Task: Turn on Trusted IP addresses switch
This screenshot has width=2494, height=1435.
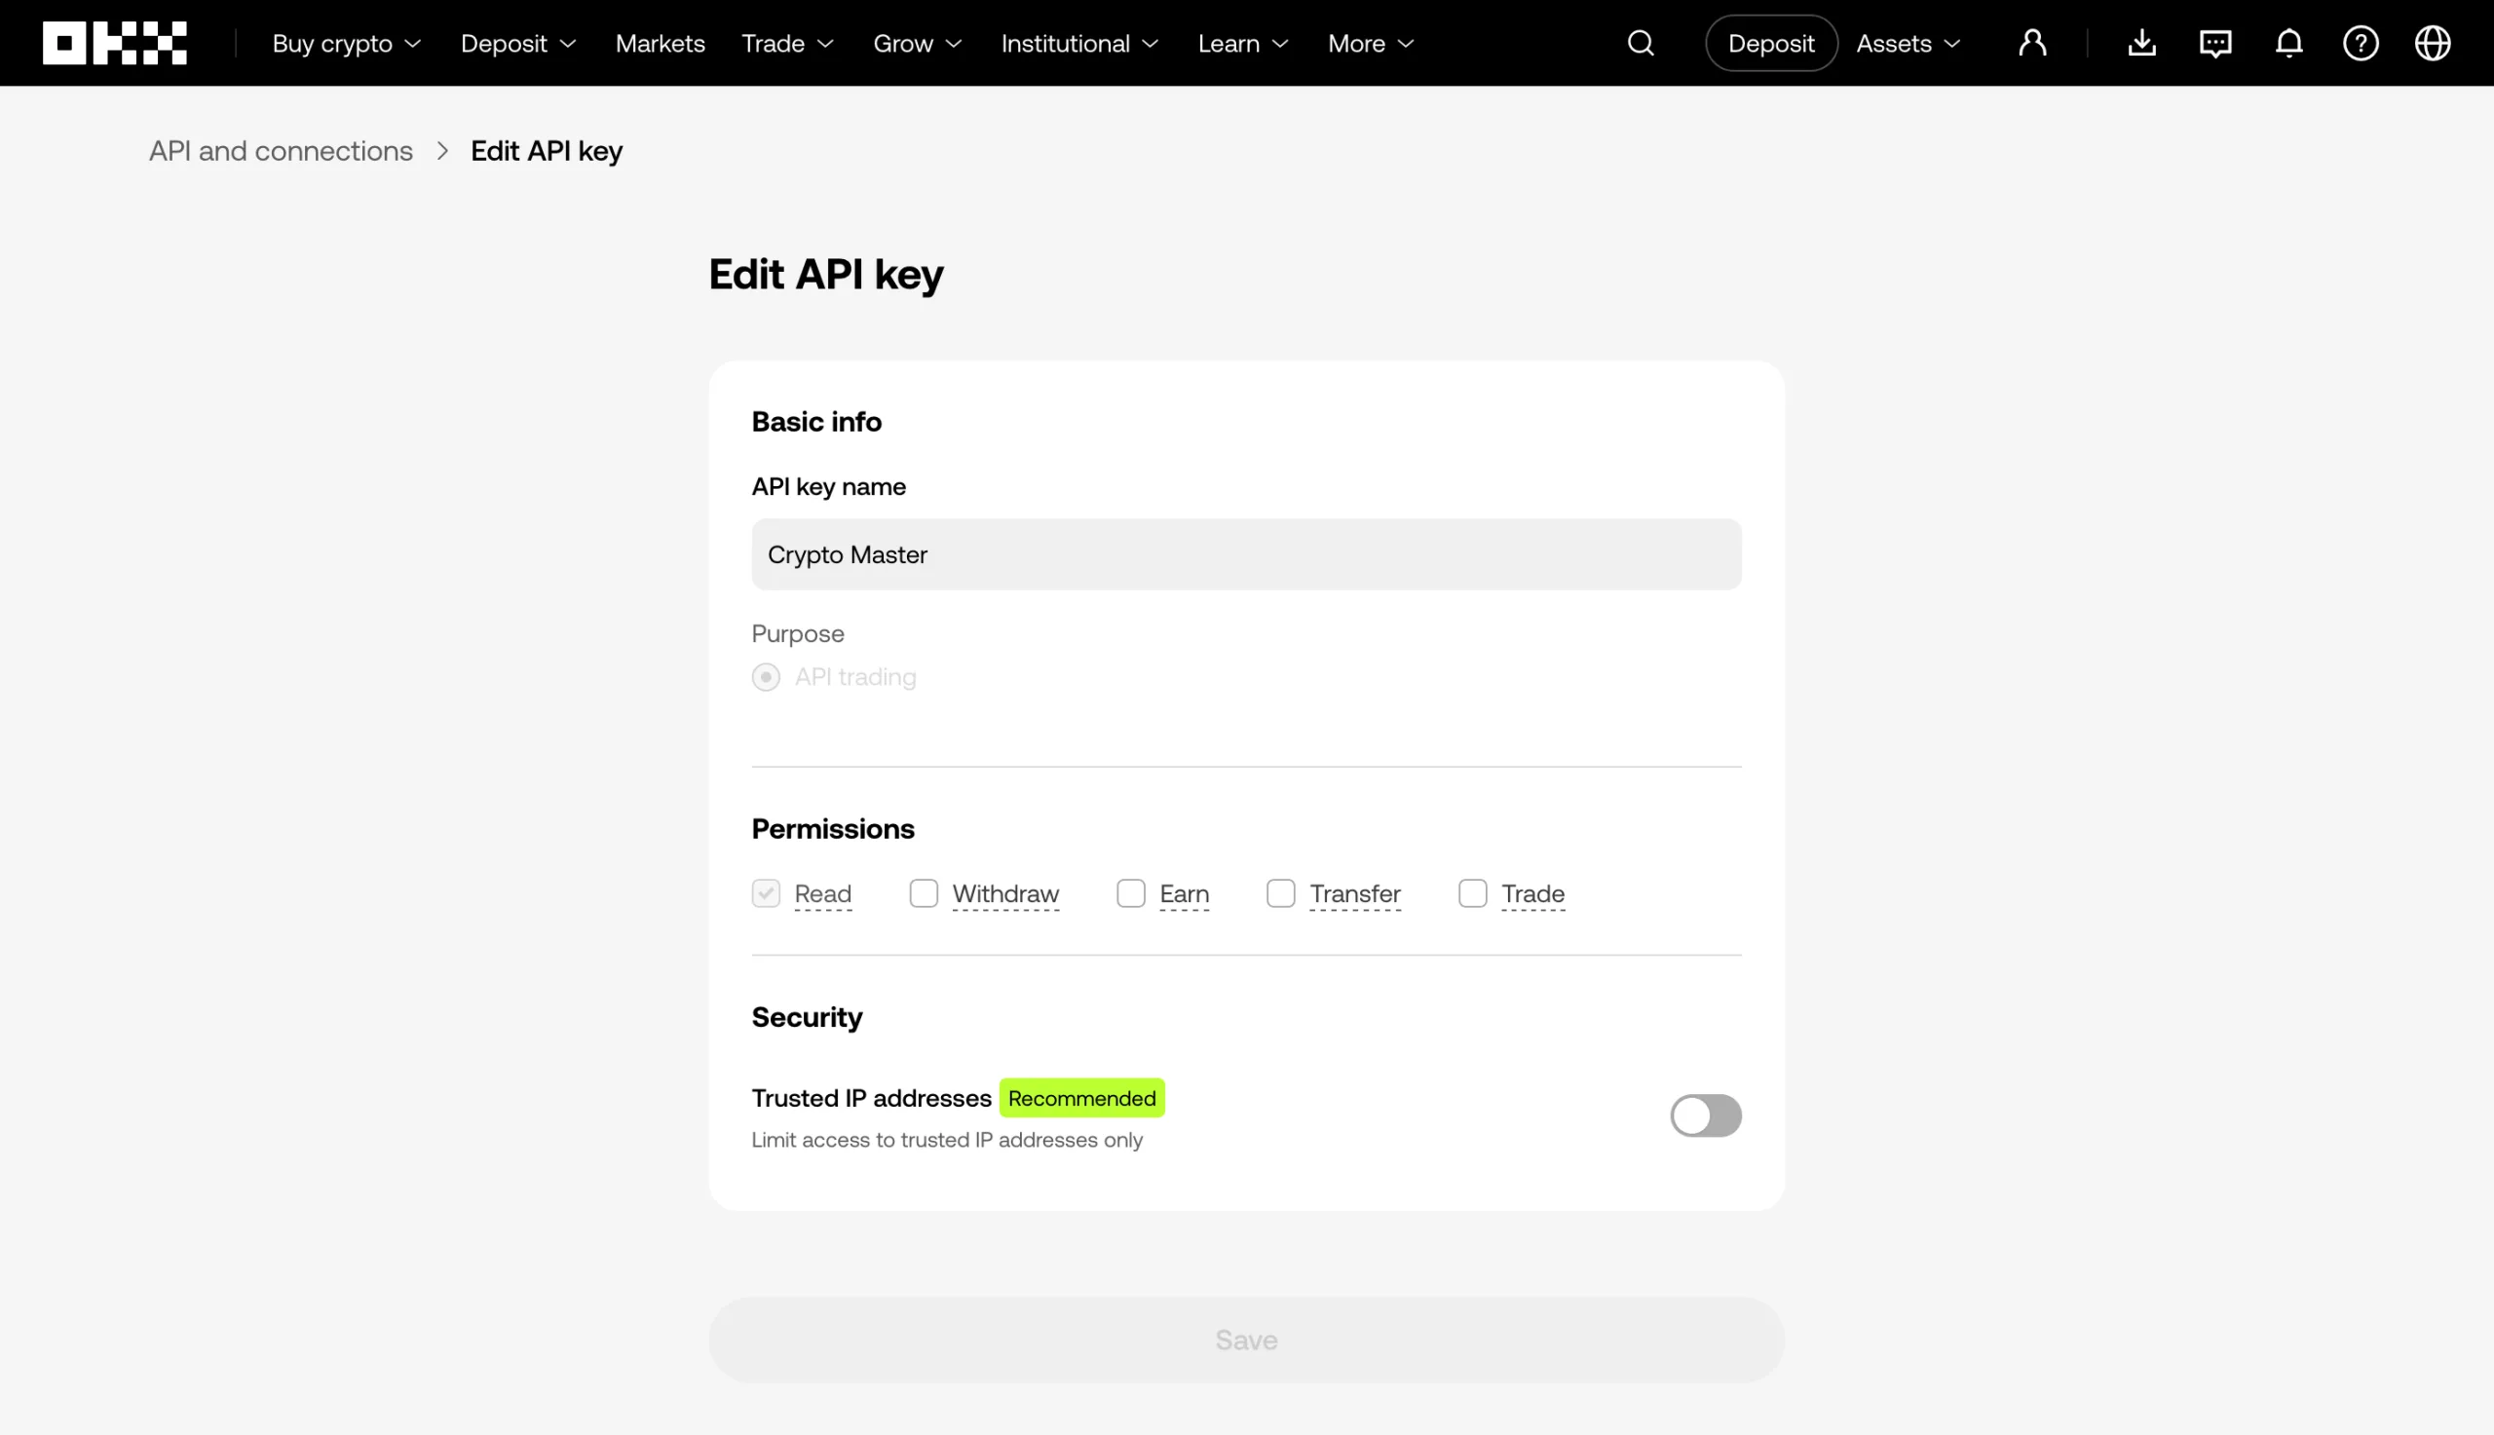Action: 1706,1115
